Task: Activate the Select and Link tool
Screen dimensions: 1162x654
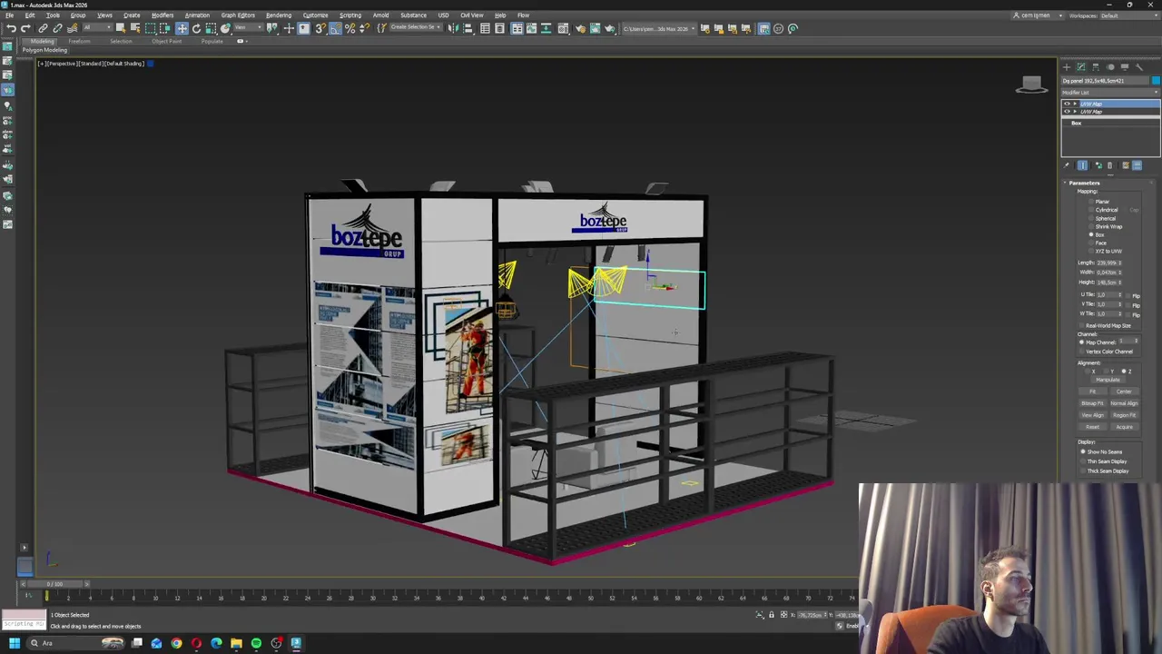Action: click(x=43, y=28)
